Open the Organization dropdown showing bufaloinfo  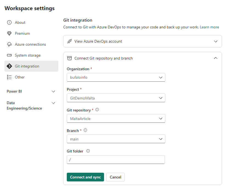[x=116, y=77]
